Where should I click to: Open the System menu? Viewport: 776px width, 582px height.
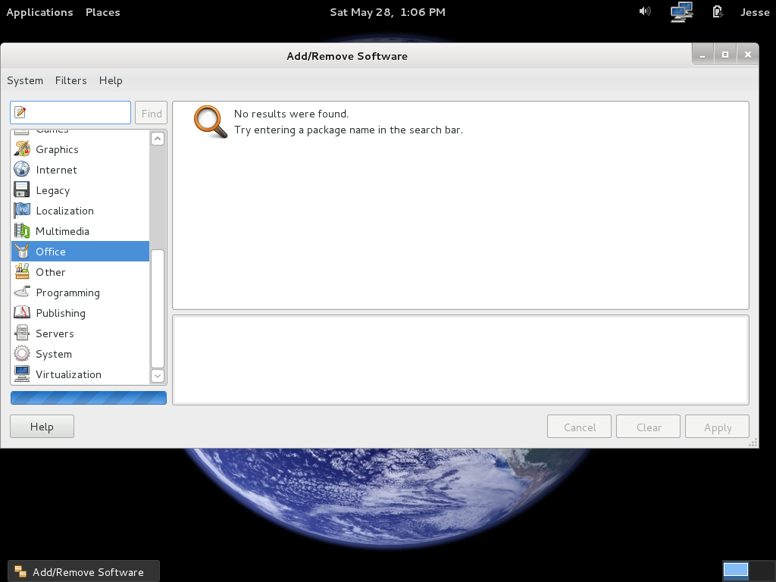(x=25, y=80)
